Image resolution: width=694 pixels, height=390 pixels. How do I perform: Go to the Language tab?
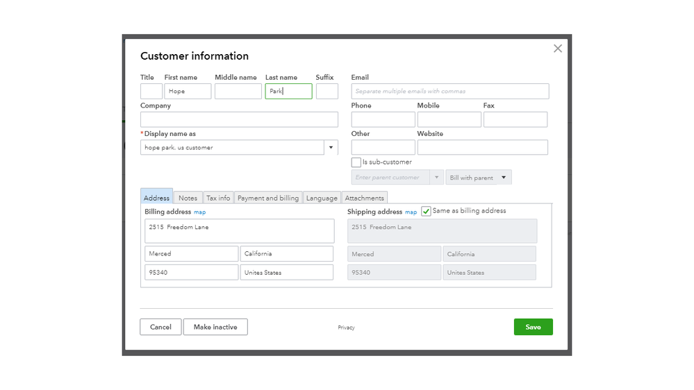pos(322,198)
